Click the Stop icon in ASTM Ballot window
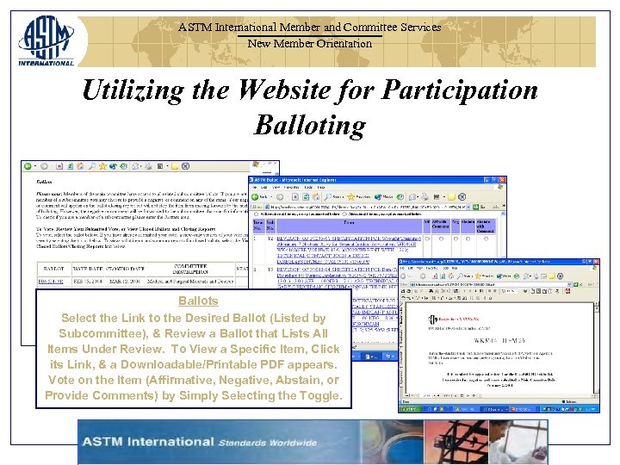This screenshot has width=620, height=465. pos(295,197)
